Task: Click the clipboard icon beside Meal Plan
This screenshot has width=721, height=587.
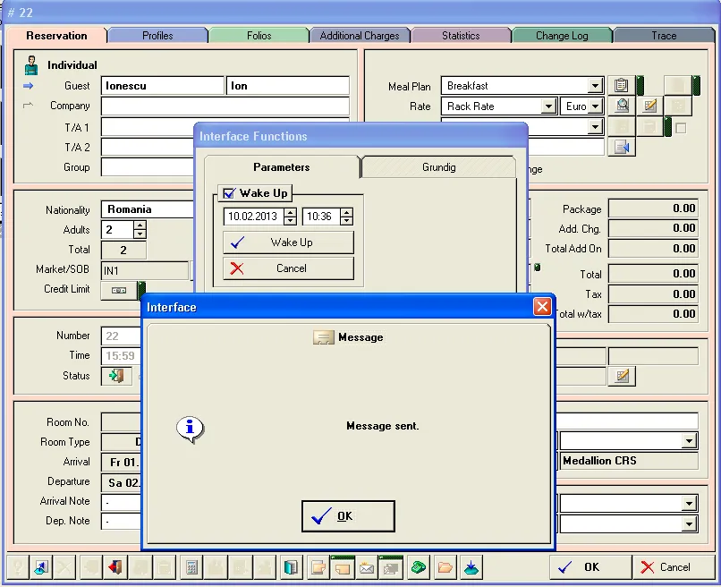Action: click(621, 85)
